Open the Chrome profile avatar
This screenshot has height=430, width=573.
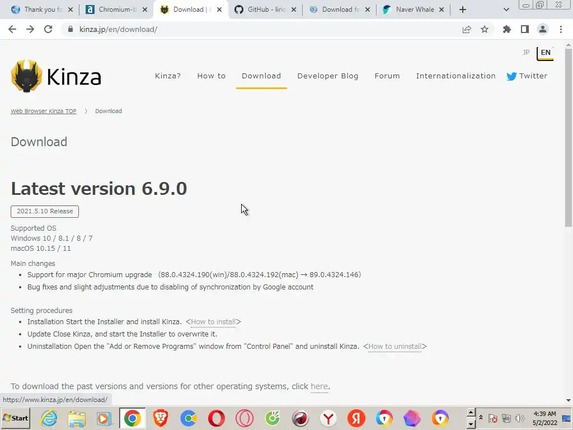(543, 29)
